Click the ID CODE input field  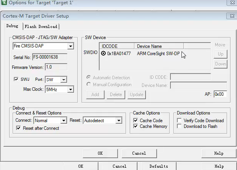(x=190, y=77)
